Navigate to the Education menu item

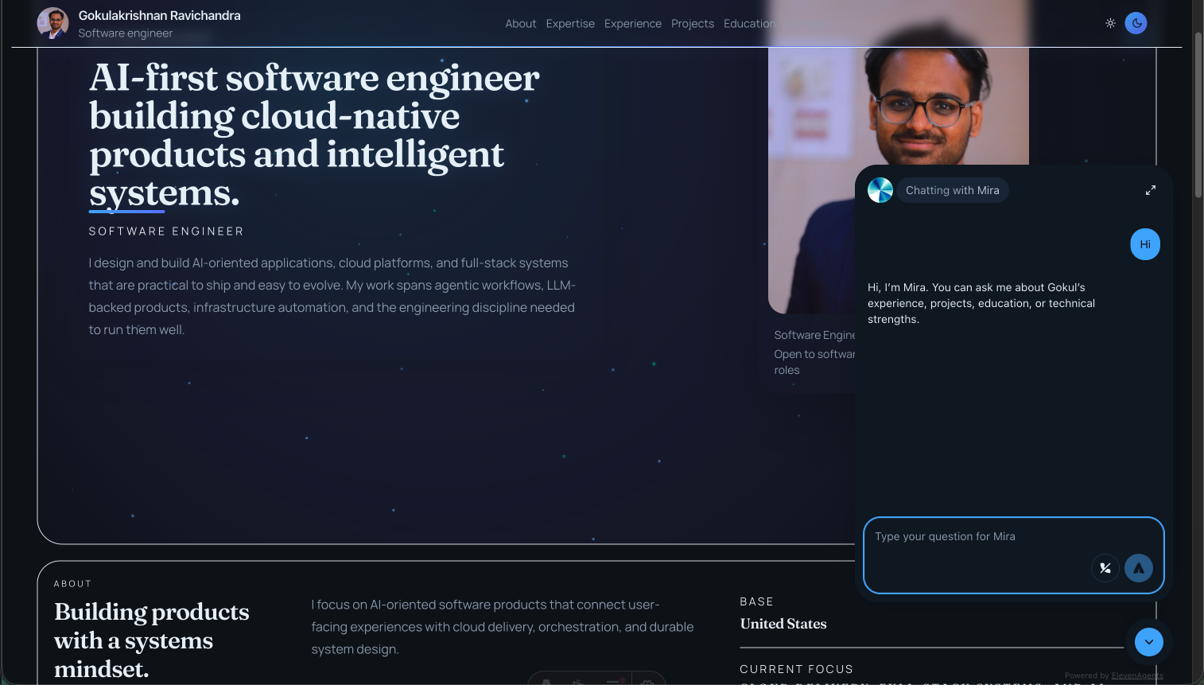click(x=749, y=23)
